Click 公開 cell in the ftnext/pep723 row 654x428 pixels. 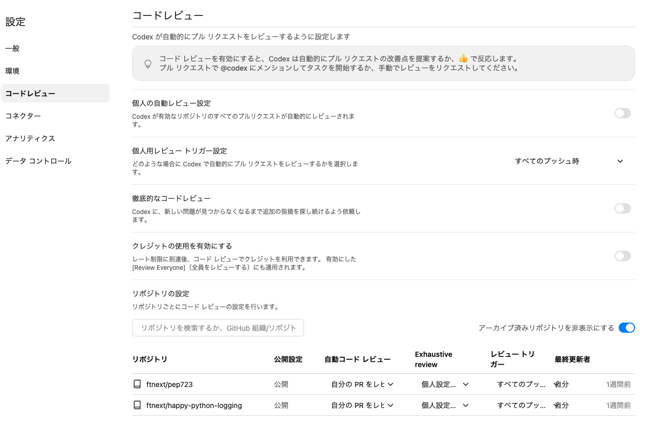coord(281,384)
